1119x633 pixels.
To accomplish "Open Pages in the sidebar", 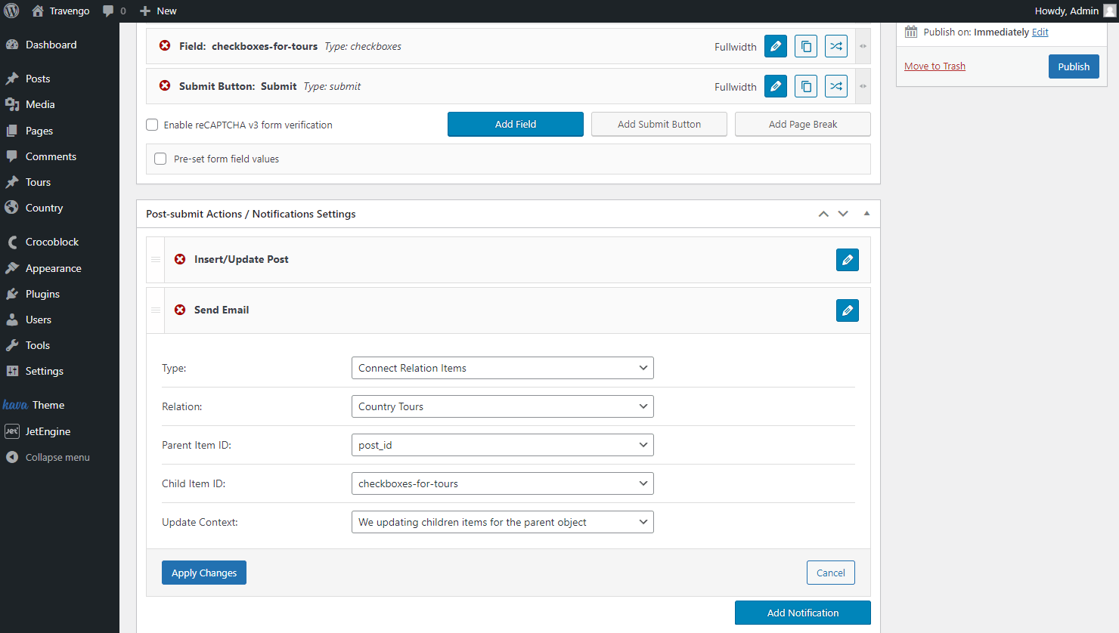I will 60,131.
